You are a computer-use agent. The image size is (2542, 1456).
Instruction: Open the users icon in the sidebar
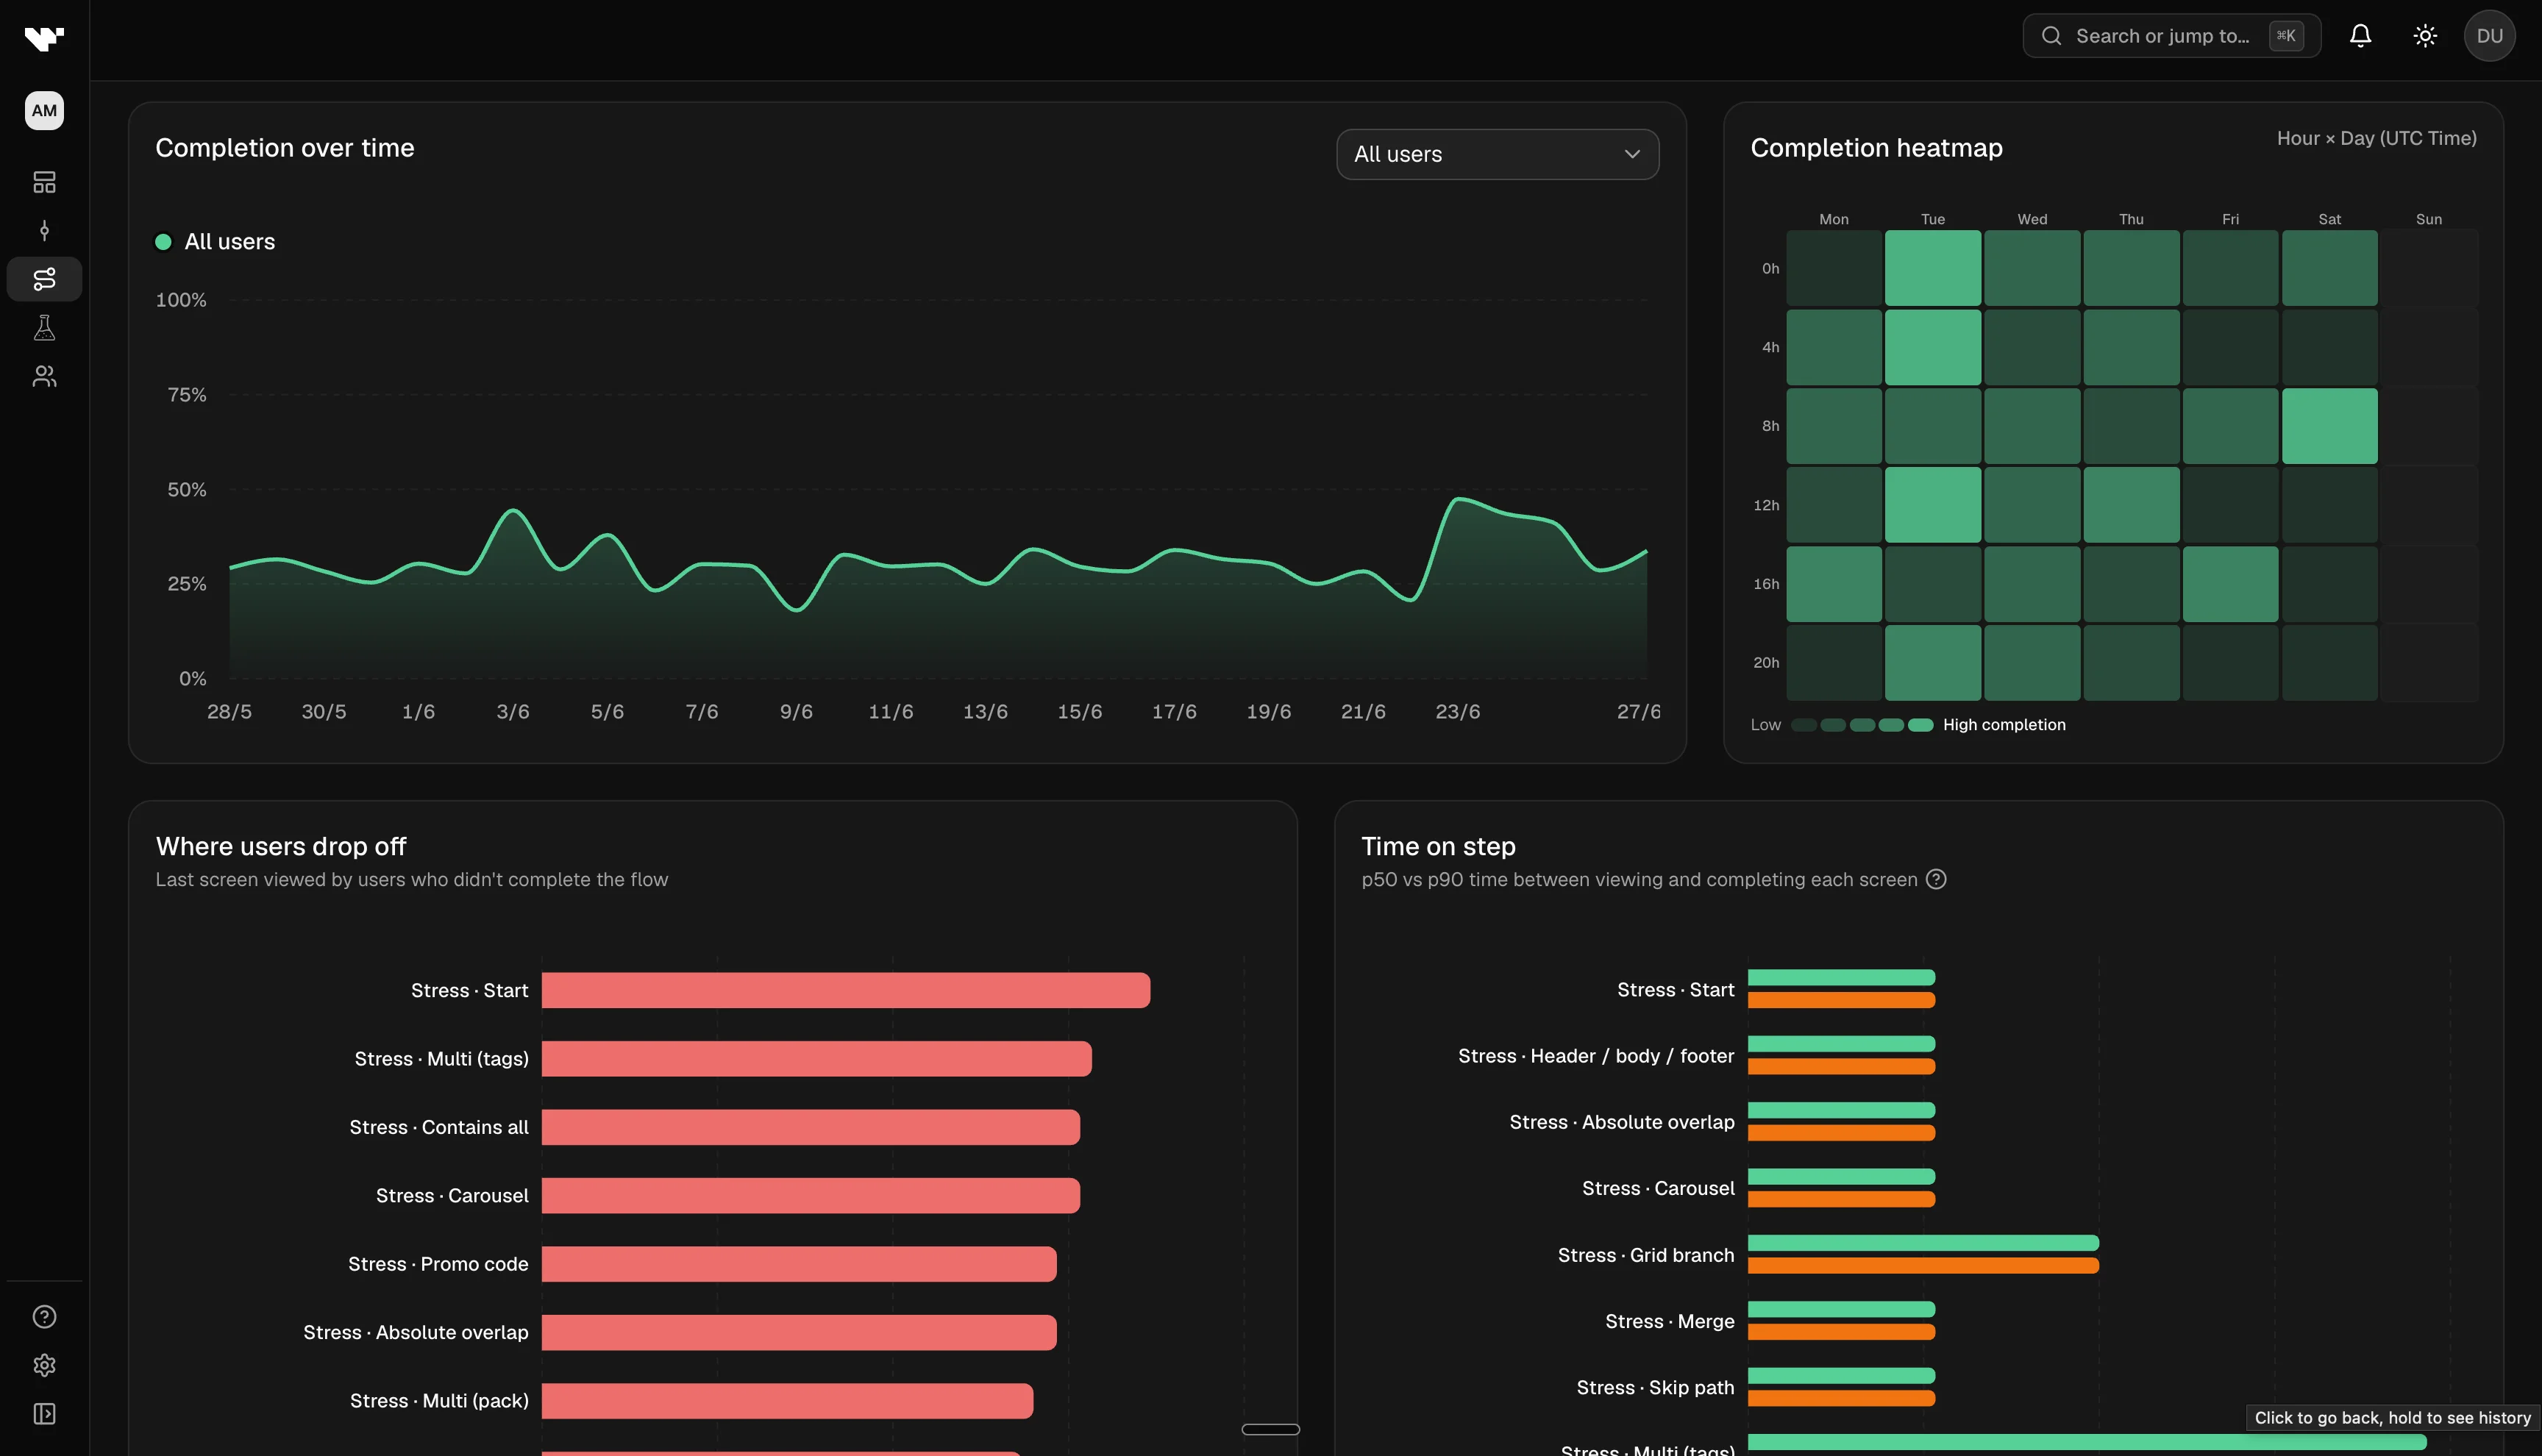pyautogui.click(x=44, y=376)
